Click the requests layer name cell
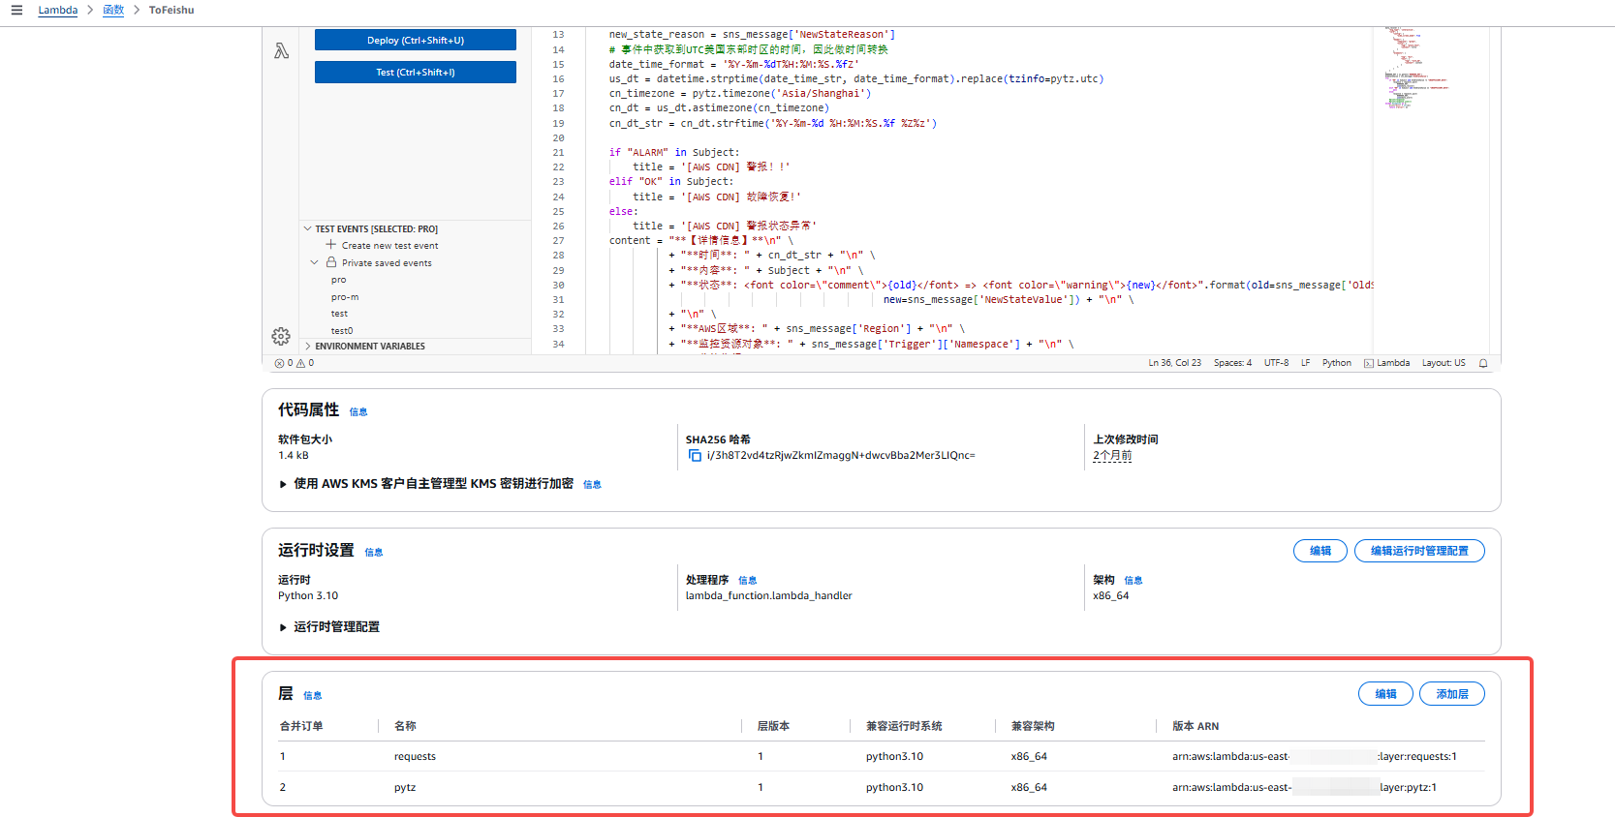Screen dimensions: 1615x817 click(x=415, y=757)
